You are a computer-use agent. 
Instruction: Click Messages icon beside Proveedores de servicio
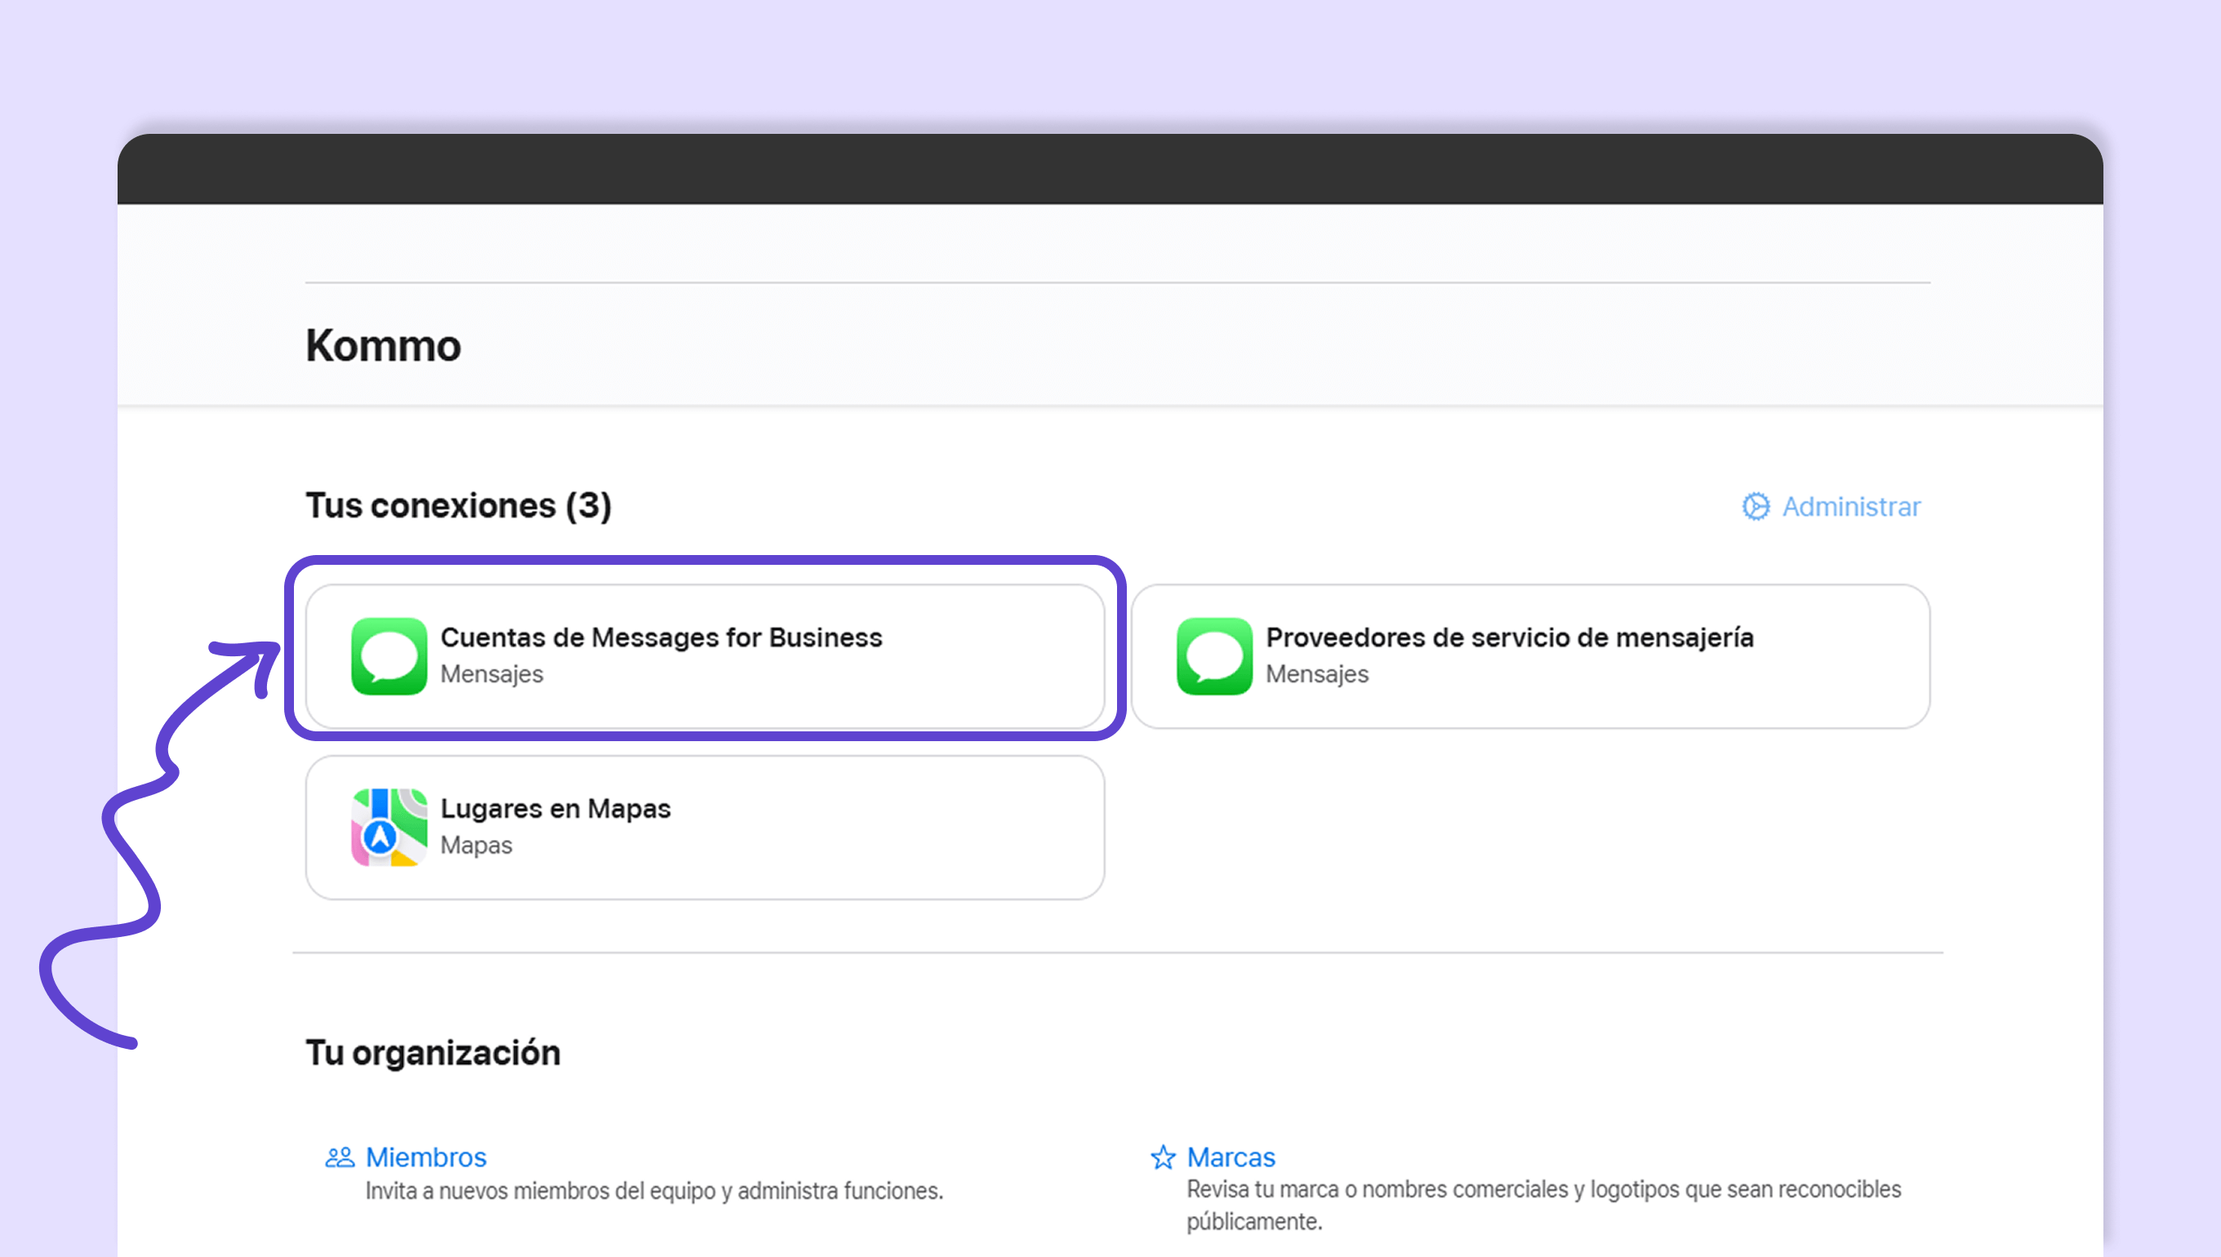[x=1213, y=655]
